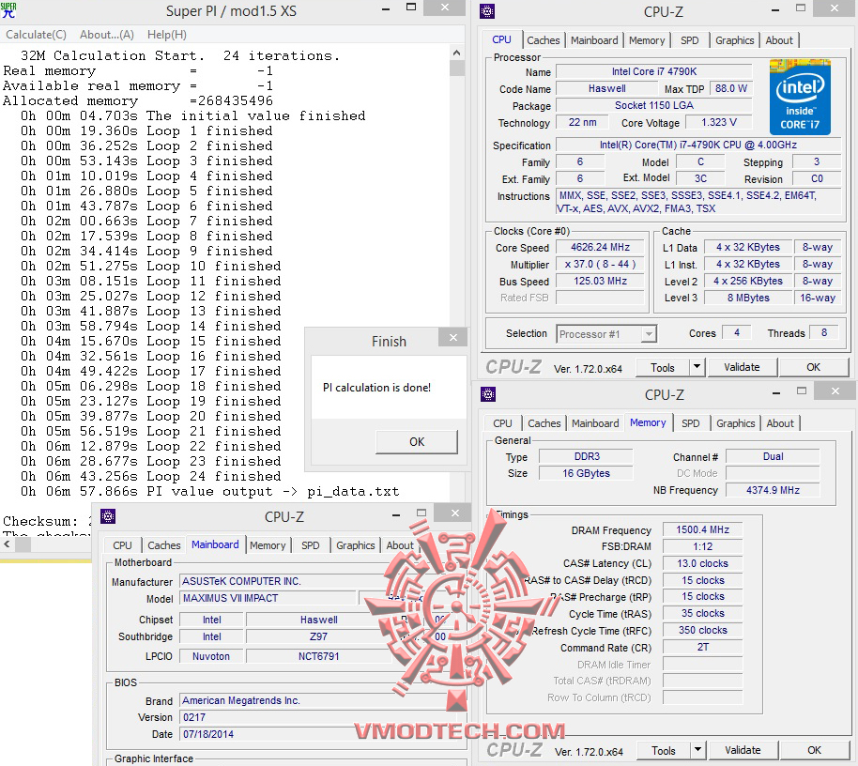Click the Super PI vertical scrollbar thumb
Screen dimensions: 858x766
coord(457,68)
